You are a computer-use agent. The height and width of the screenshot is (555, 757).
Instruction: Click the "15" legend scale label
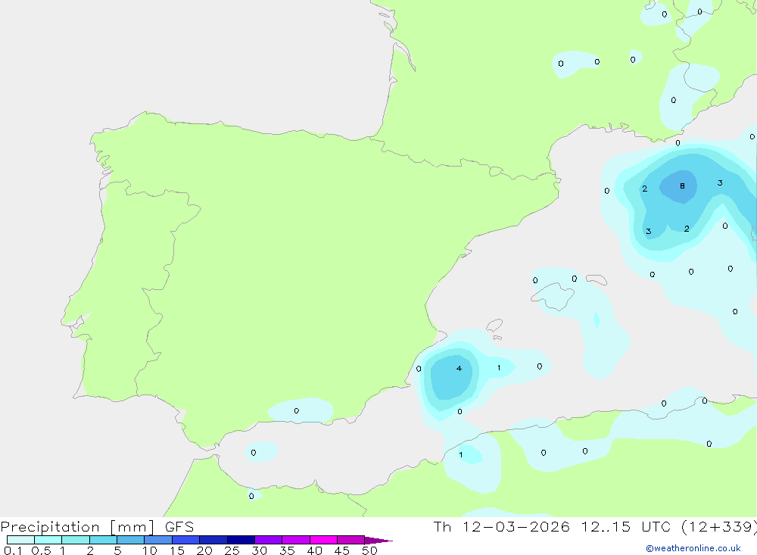[x=177, y=550]
